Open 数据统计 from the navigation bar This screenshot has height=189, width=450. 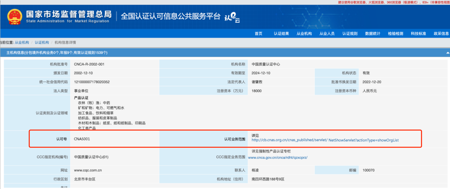pyautogui.click(x=373, y=34)
